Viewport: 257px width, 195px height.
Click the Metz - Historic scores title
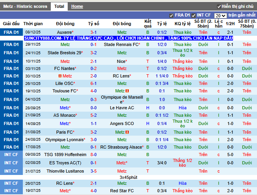pos(25,6)
